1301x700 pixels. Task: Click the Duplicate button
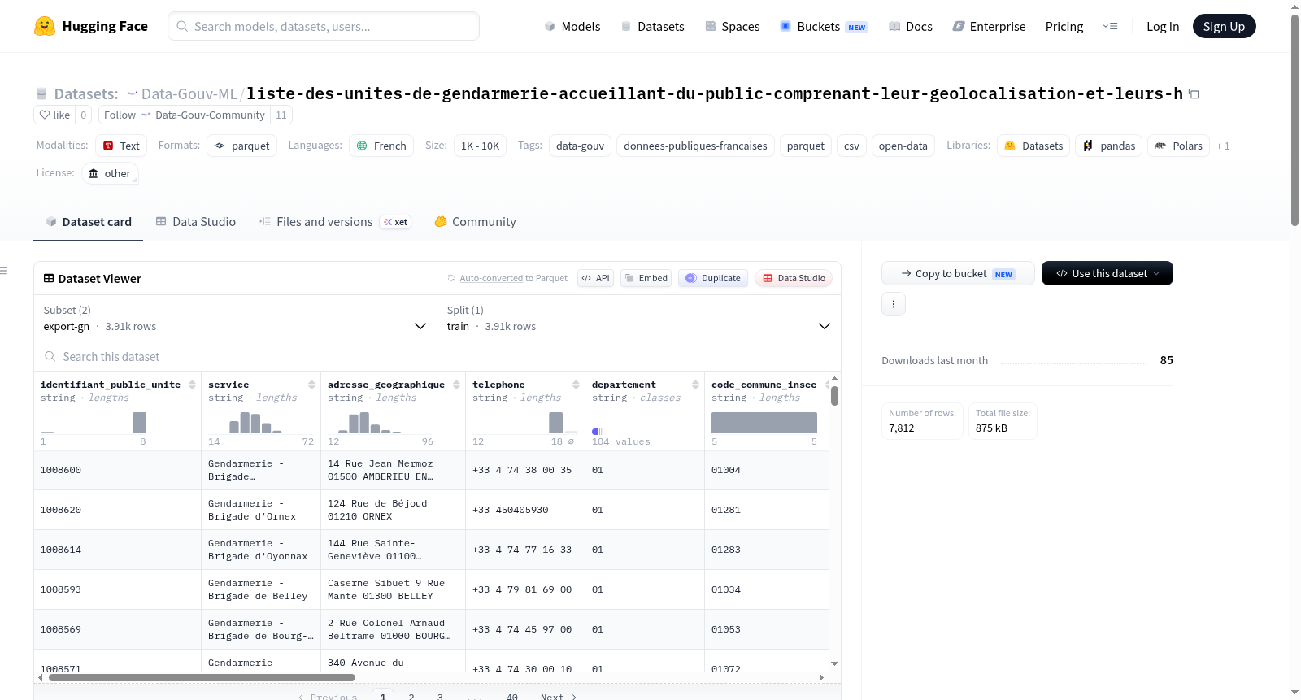[713, 278]
